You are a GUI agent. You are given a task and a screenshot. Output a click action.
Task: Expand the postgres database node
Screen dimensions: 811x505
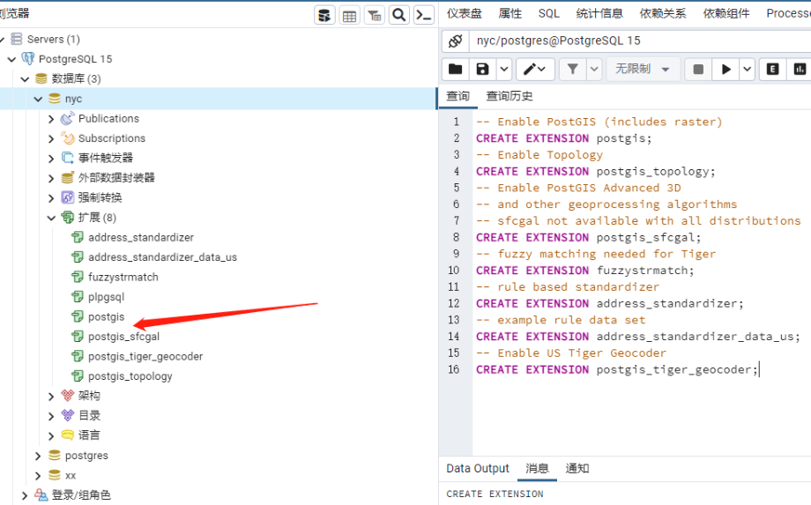[38, 456]
